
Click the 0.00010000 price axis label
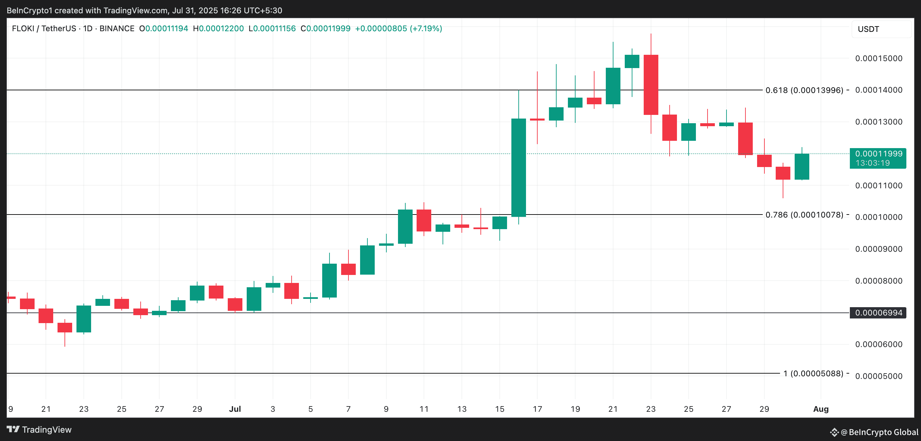point(878,217)
